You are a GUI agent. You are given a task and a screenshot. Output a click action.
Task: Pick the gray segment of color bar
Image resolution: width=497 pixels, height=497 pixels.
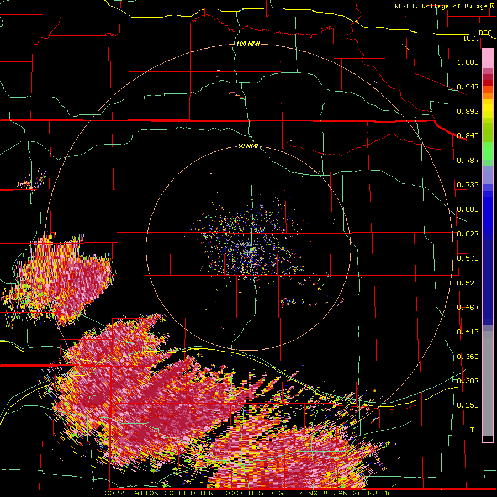[x=488, y=384]
